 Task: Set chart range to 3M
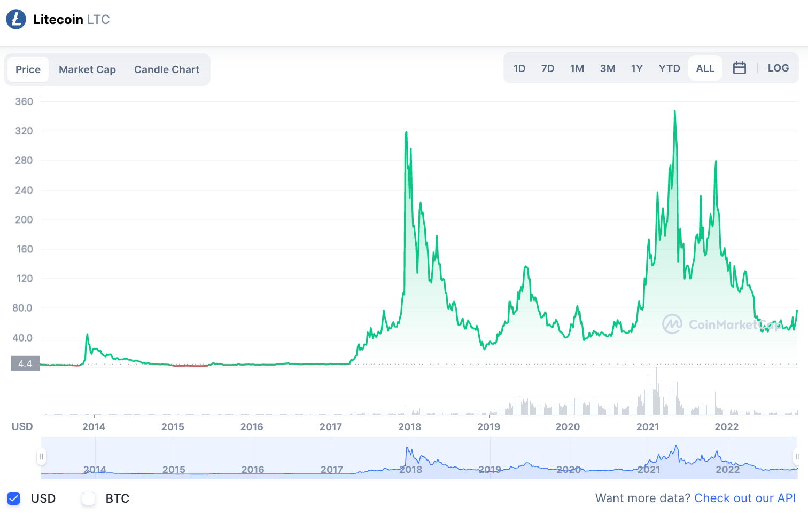(608, 68)
